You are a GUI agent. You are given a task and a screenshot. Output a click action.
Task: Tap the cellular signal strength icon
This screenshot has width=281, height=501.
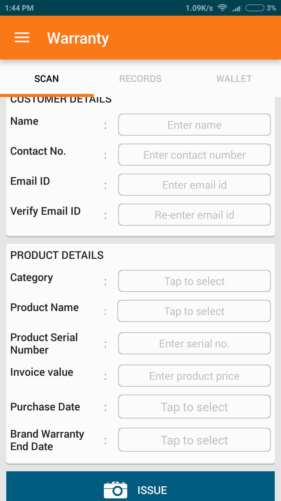click(237, 8)
